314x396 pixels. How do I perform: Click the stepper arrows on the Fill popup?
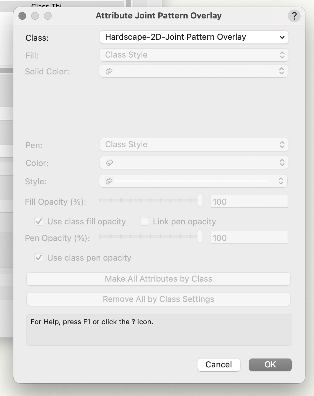point(282,55)
